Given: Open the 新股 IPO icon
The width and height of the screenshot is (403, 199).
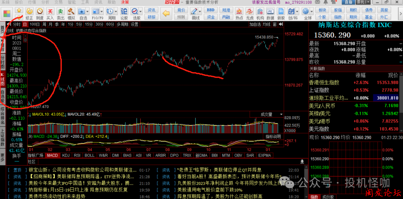Looking at the screenshot, I should [x=281, y=13].
